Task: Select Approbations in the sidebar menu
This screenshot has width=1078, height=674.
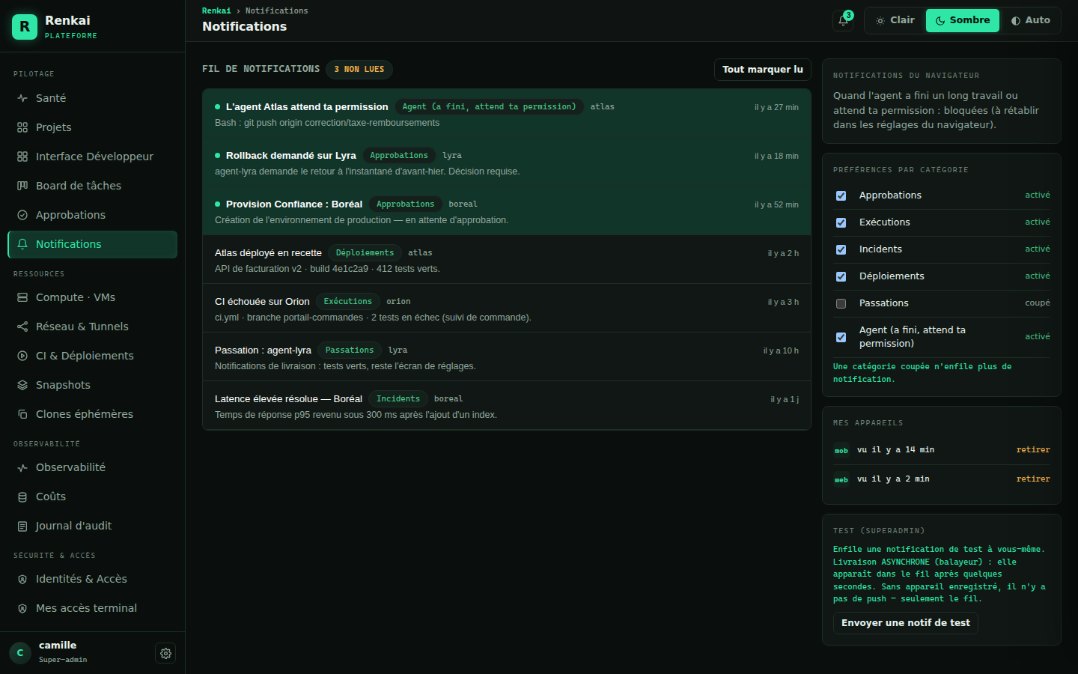Action: [92, 215]
